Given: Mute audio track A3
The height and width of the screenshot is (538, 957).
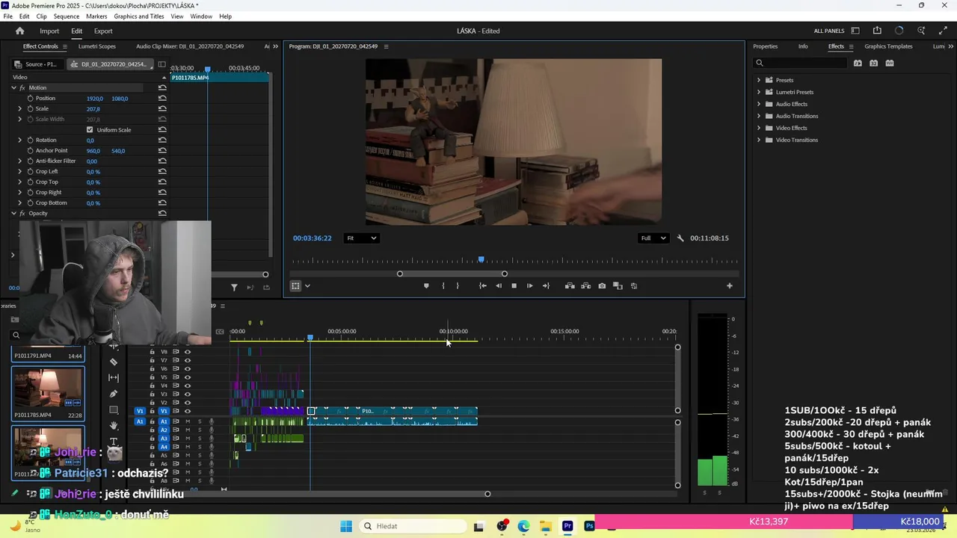Looking at the screenshot, I should pyautogui.click(x=188, y=439).
